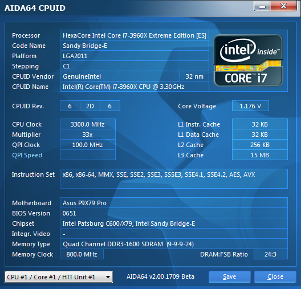Click the Memory Clock 800.0 MHz box
This screenshot has height=289, width=301.
coord(82,254)
